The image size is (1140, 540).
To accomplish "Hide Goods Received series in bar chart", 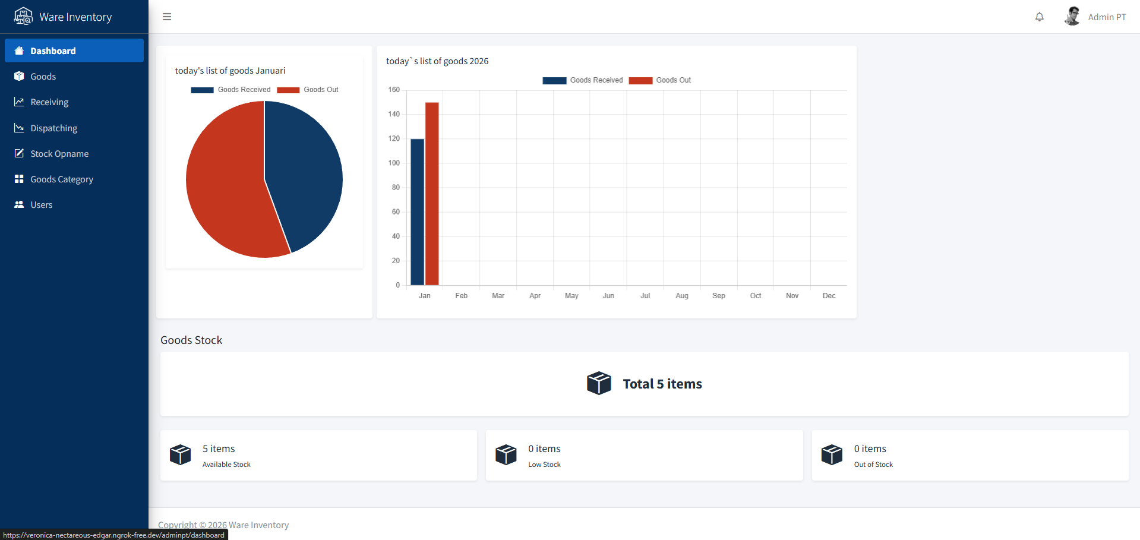I will [x=583, y=80].
